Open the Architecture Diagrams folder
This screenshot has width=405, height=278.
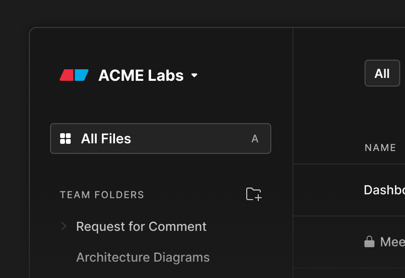[143, 257]
